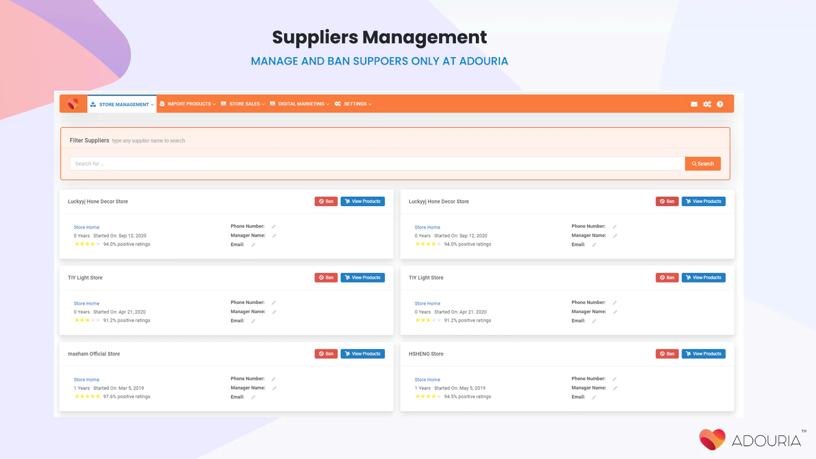This screenshot has width=816, height=459.
Task: Edit Manager Name in right Luckyyj Hone Decor card
Action: click(615, 236)
